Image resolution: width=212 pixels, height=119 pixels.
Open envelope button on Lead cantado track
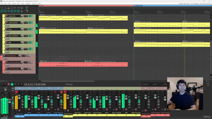(8, 25)
